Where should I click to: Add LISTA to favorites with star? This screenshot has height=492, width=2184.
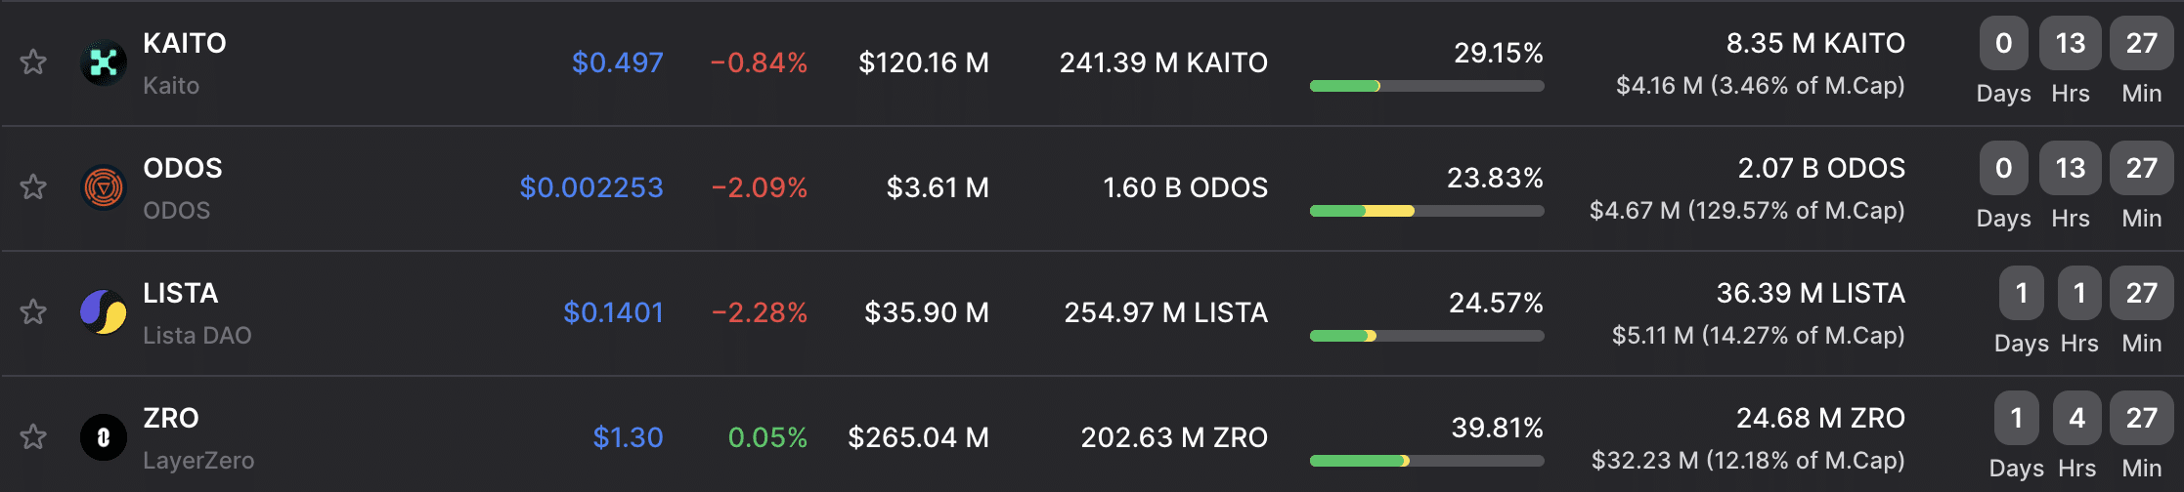pos(33,311)
